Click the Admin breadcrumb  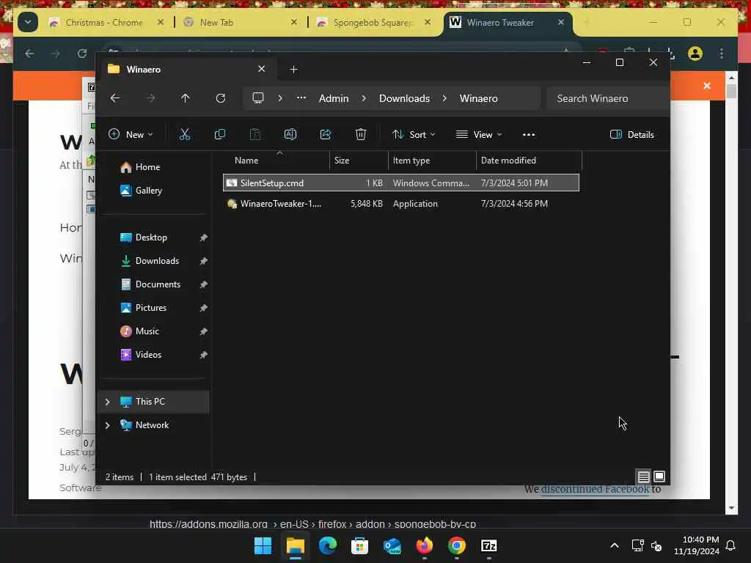[x=334, y=98]
